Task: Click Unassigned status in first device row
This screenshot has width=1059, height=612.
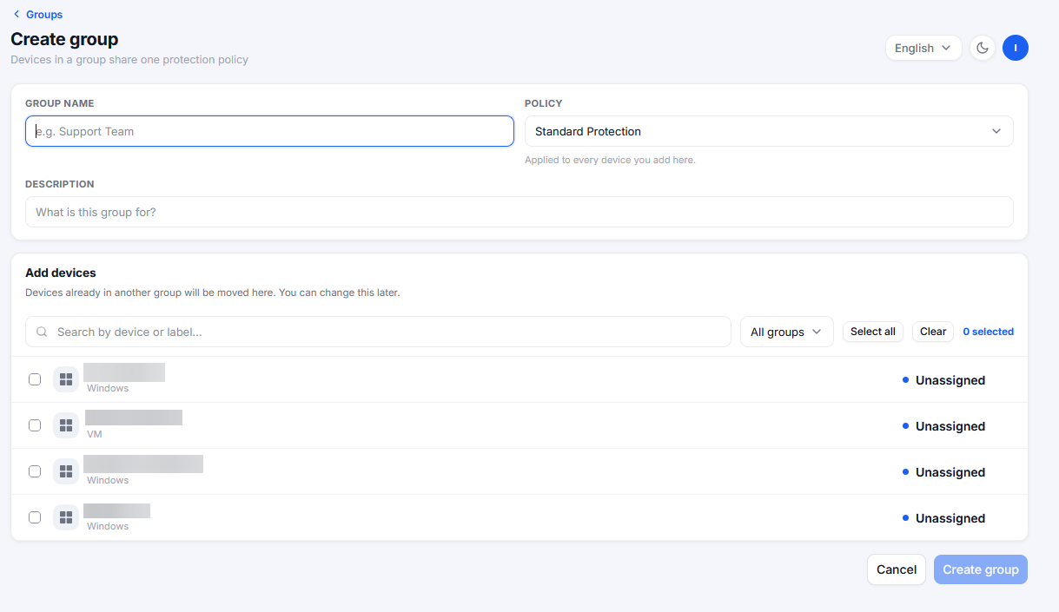Action: [x=943, y=380]
